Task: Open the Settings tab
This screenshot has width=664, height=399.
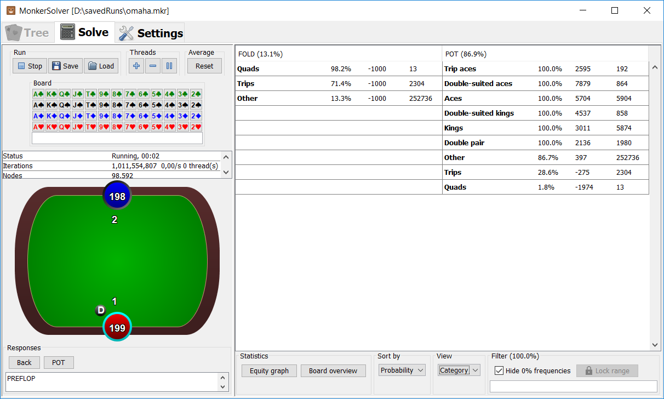Action: tap(151, 33)
